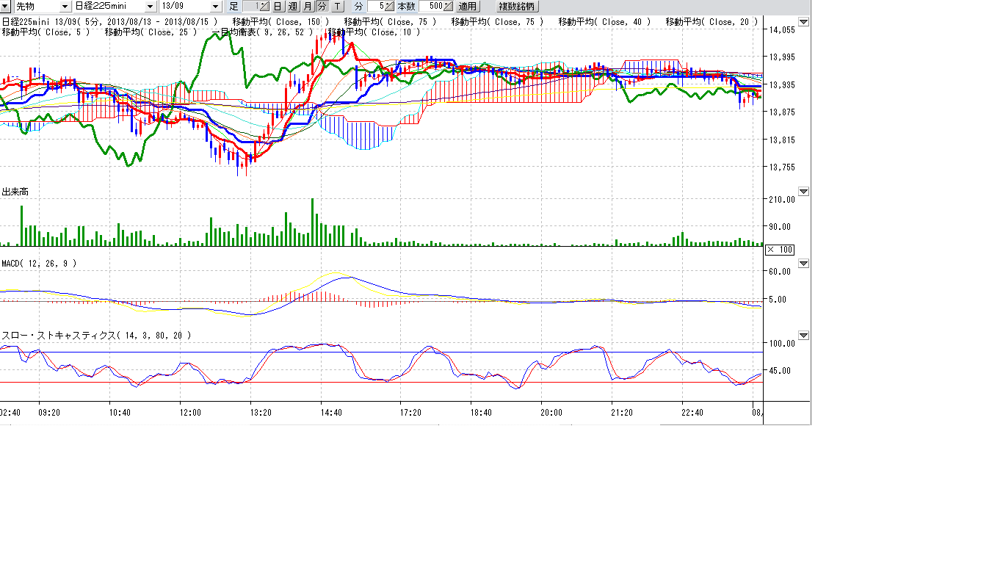Screen dimensions: 1003x564
Task: Switch to minute (分) chart button
Action: tap(322, 6)
